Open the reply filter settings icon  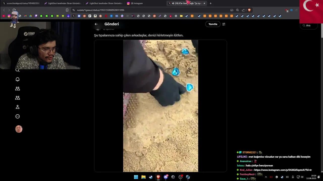[x=224, y=24]
